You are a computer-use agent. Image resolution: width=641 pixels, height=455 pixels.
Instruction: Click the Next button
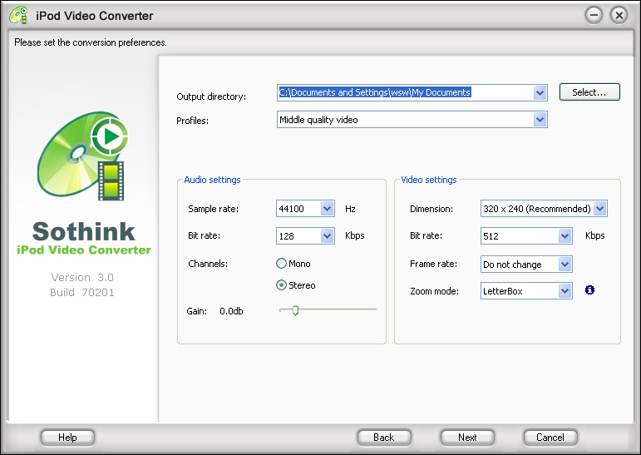pos(467,438)
